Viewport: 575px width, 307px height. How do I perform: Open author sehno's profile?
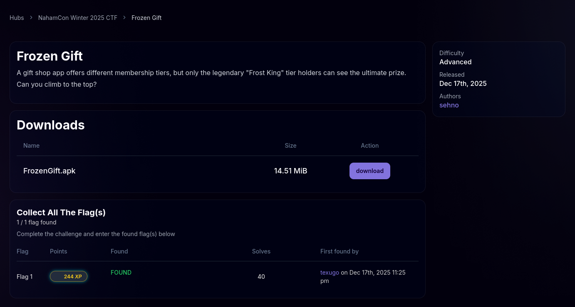(449, 105)
